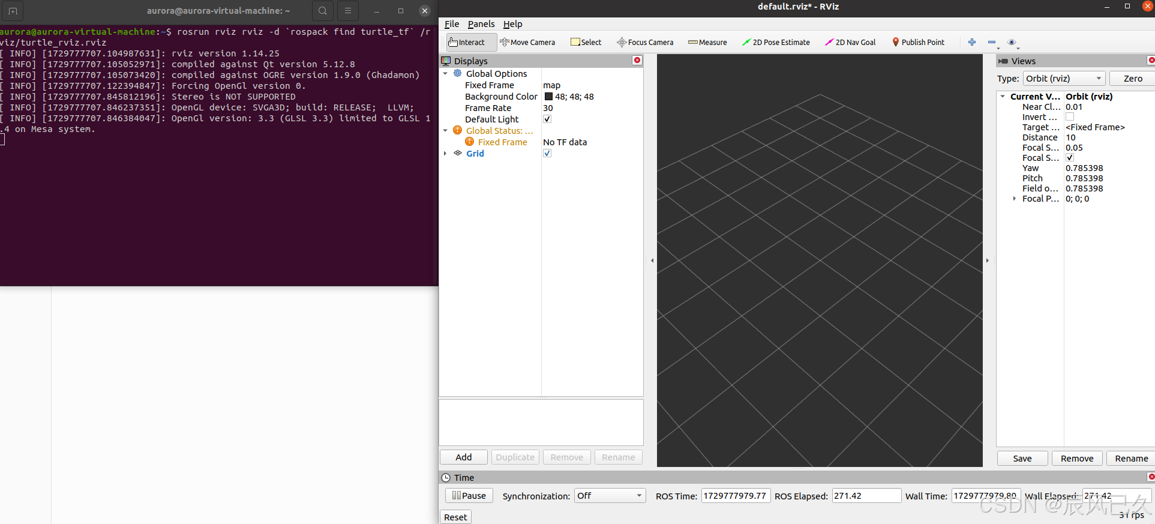Viewport: 1155px width, 524px height.
Task: Click the ROS Elapsed field
Action: (x=866, y=496)
